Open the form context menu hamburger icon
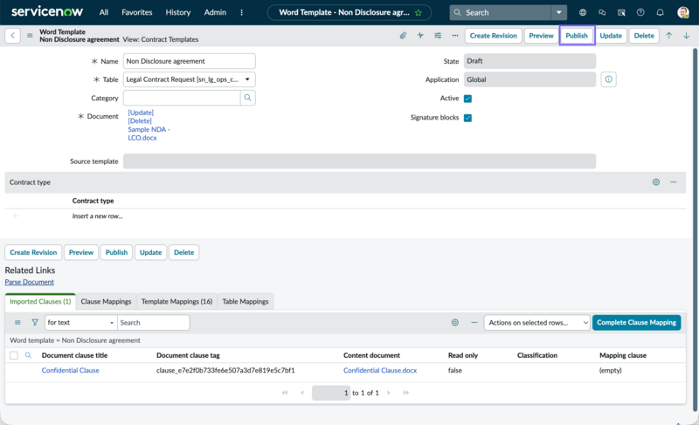The image size is (699, 425). click(30, 36)
